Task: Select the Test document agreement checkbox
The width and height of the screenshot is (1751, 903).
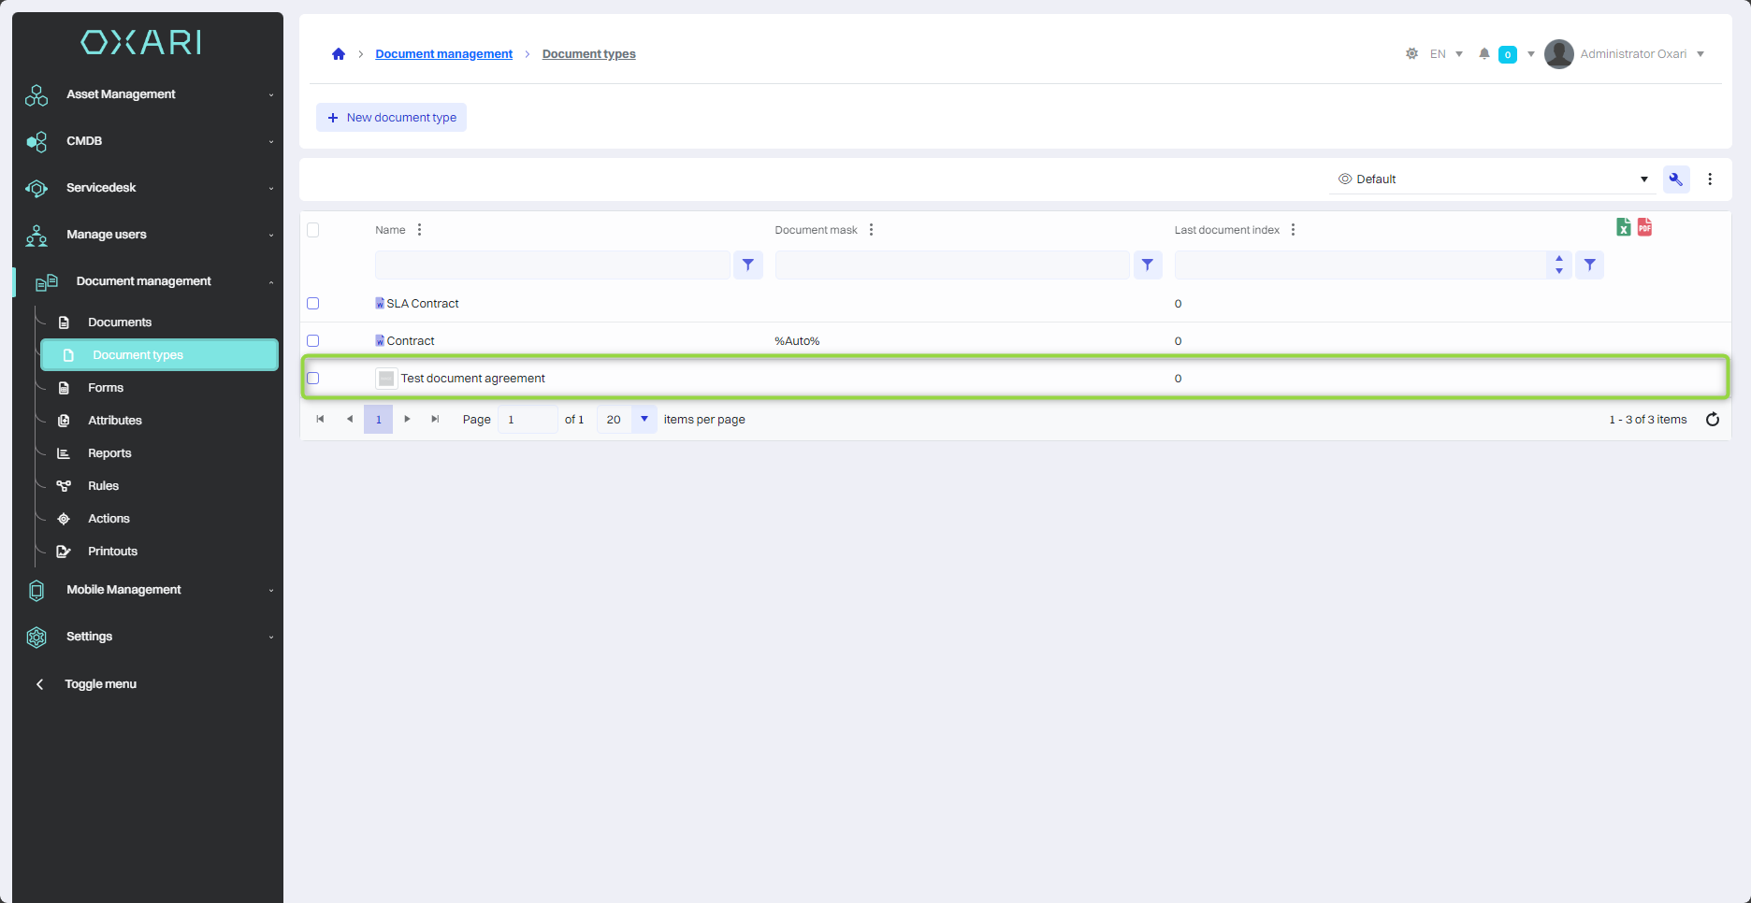Action: point(313,379)
